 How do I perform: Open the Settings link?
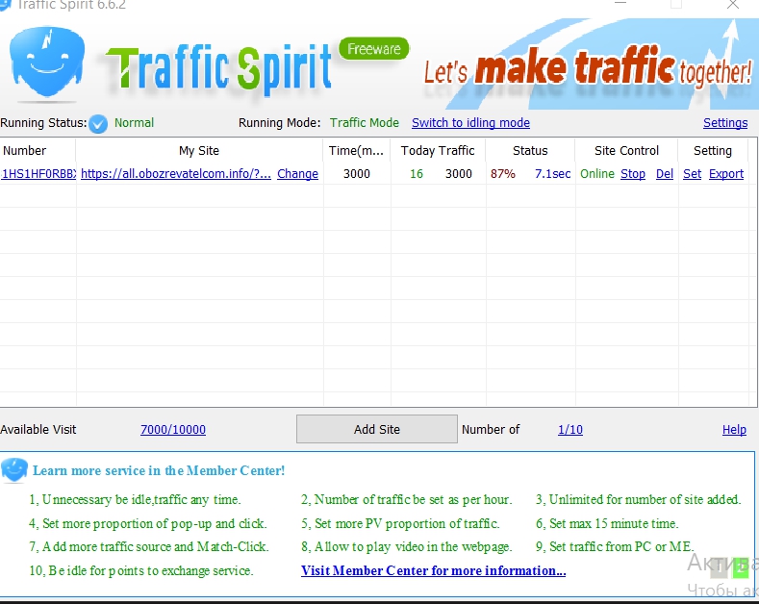click(724, 123)
